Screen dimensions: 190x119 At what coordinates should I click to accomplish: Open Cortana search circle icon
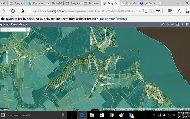click(3, 115)
